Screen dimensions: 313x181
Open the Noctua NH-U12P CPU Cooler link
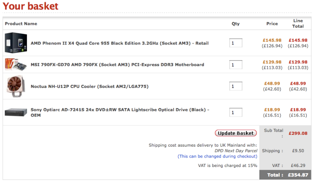tap(90, 86)
